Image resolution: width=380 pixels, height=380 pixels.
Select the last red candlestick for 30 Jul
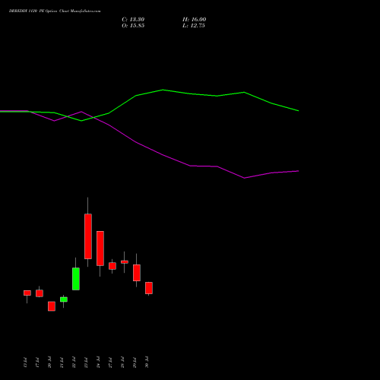(x=149, y=288)
